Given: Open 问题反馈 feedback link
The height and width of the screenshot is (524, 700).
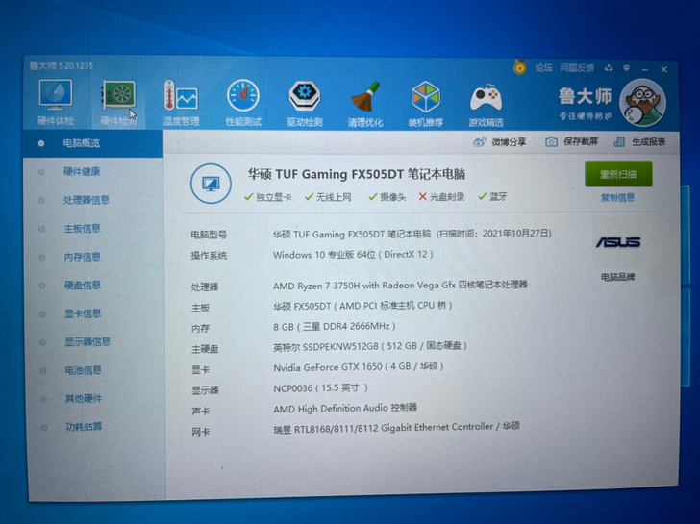Looking at the screenshot, I should click(x=577, y=68).
